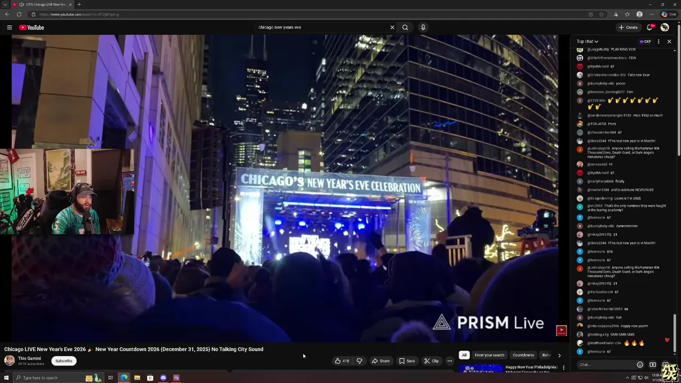Open Task View on taskbar
Viewport: 681px width, 383px height.
click(111, 378)
